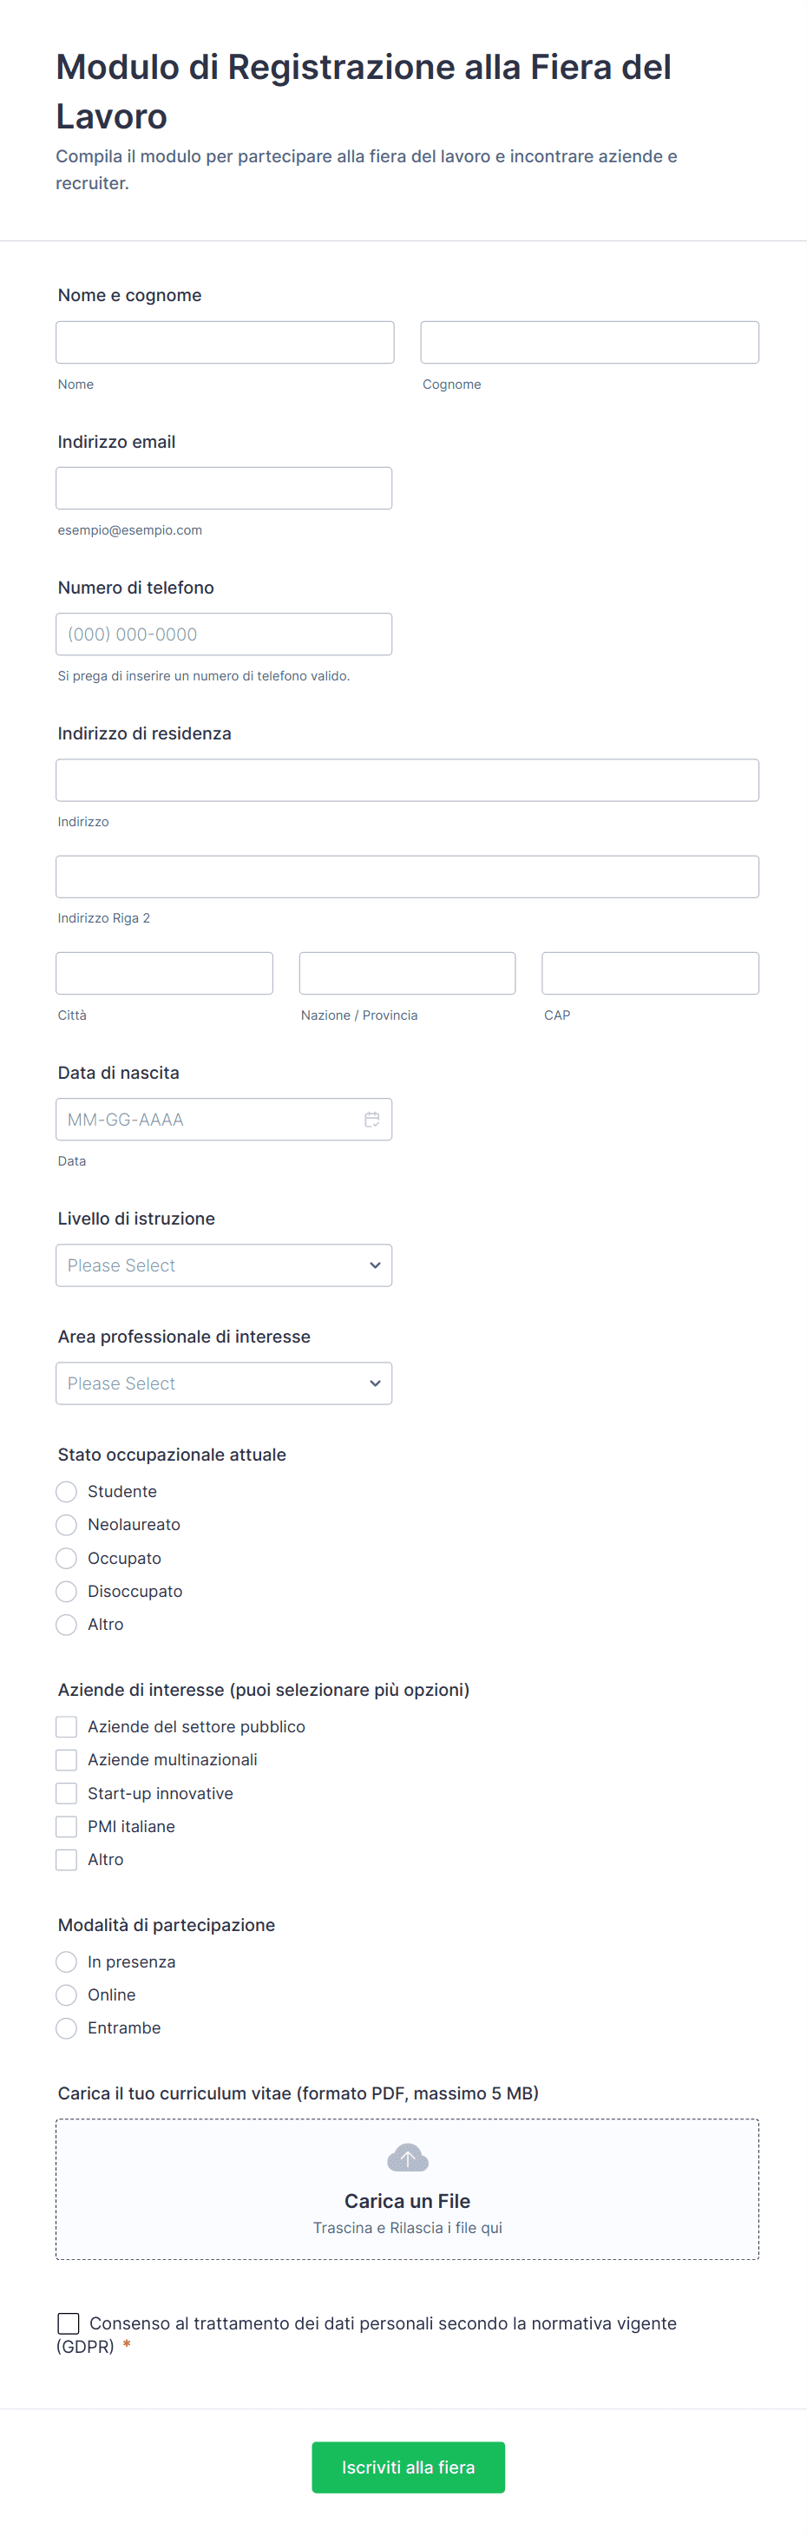Open the Area professionale di interesse dropdown

[x=223, y=1383]
